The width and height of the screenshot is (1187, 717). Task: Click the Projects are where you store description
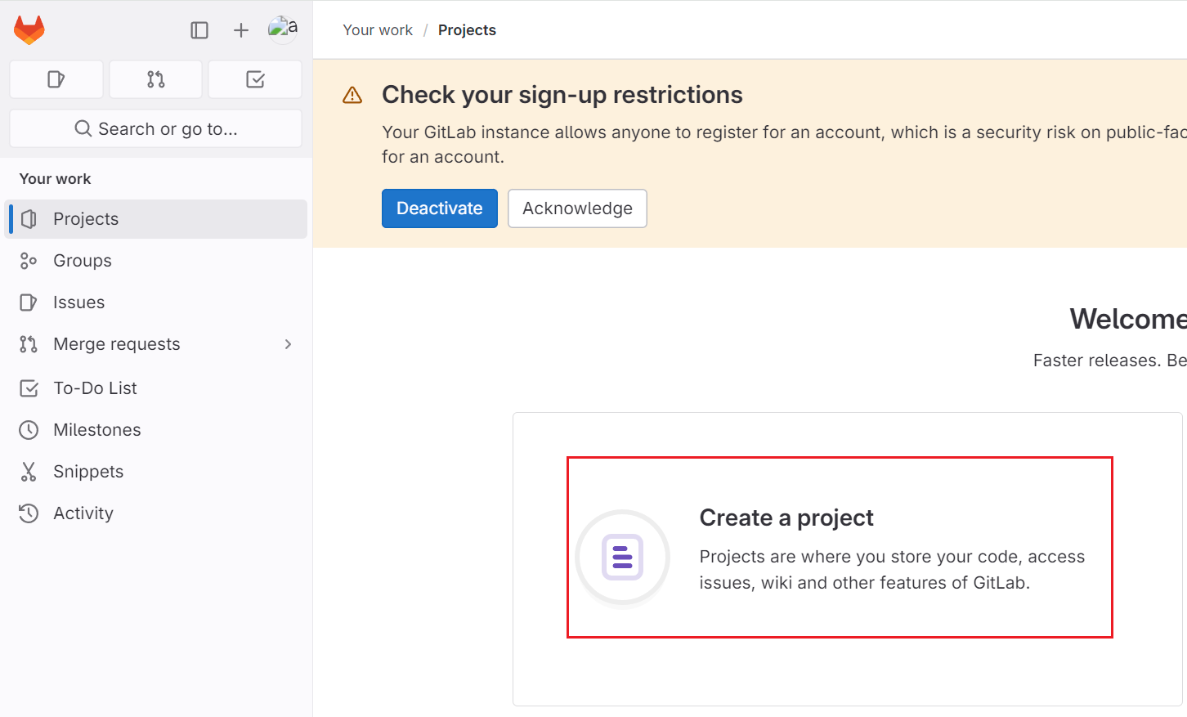point(892,570)
